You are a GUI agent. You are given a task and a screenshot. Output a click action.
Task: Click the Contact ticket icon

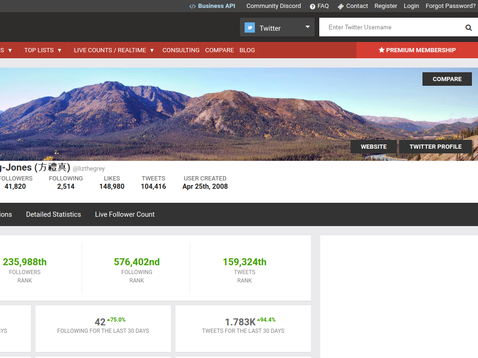click(x=341, y=7)
